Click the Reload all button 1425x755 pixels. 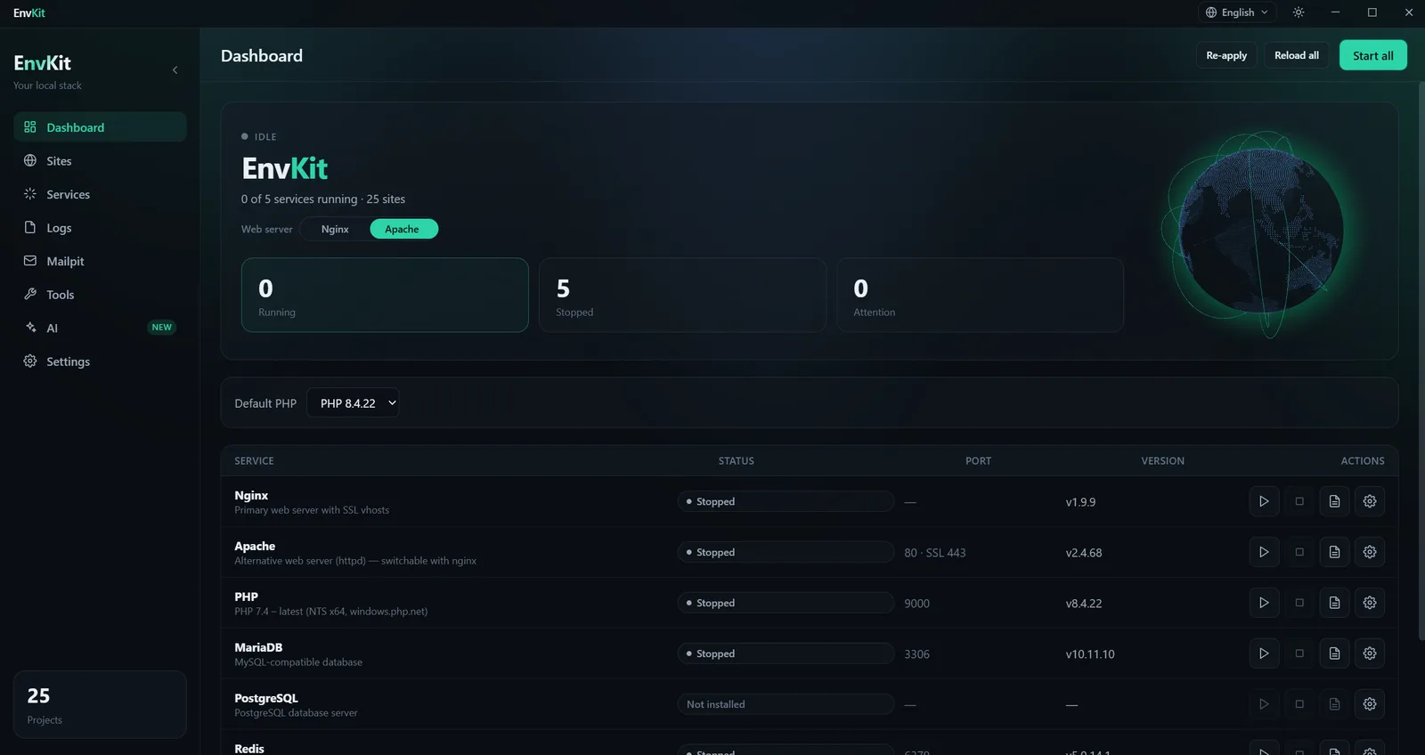(x=1297, y=55)
